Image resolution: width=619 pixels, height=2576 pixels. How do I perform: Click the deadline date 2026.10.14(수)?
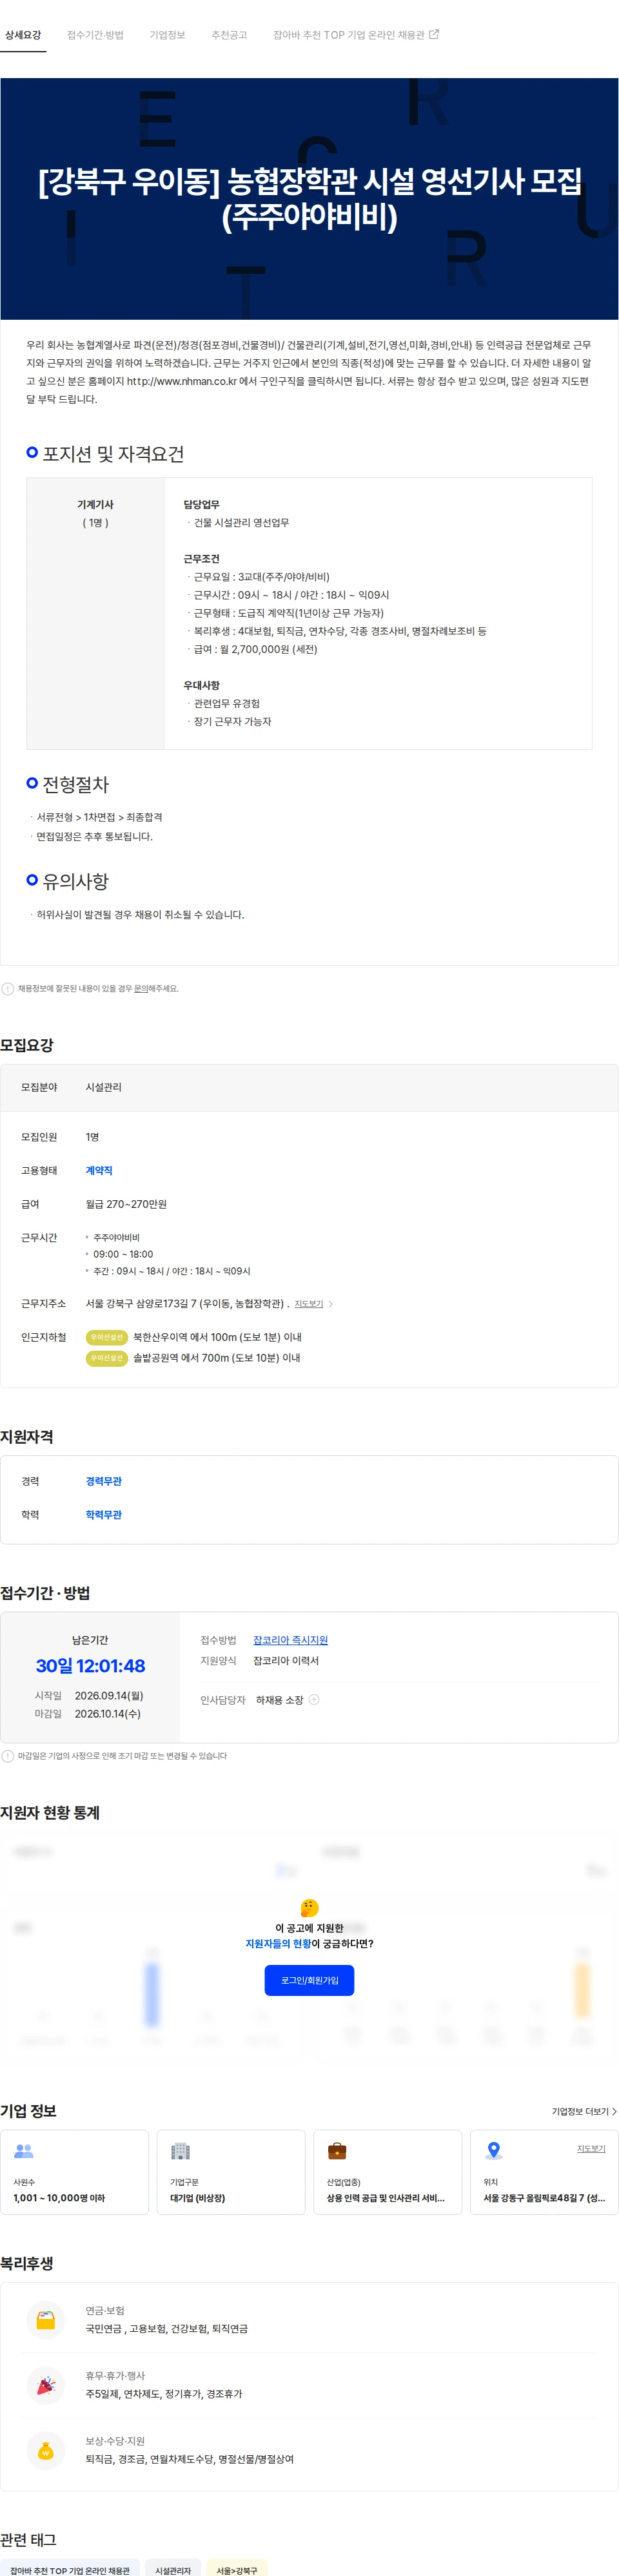[x=108, y=1714]
